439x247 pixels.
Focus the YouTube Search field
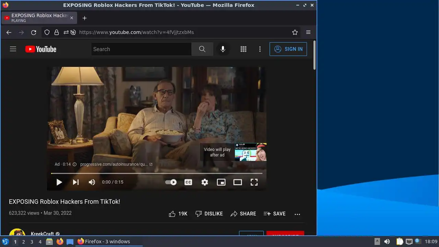(141, 49)
